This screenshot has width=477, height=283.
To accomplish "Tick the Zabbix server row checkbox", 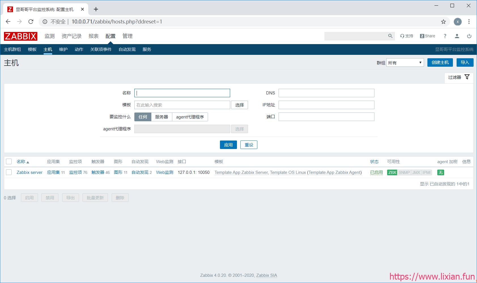I will [9, 172].
